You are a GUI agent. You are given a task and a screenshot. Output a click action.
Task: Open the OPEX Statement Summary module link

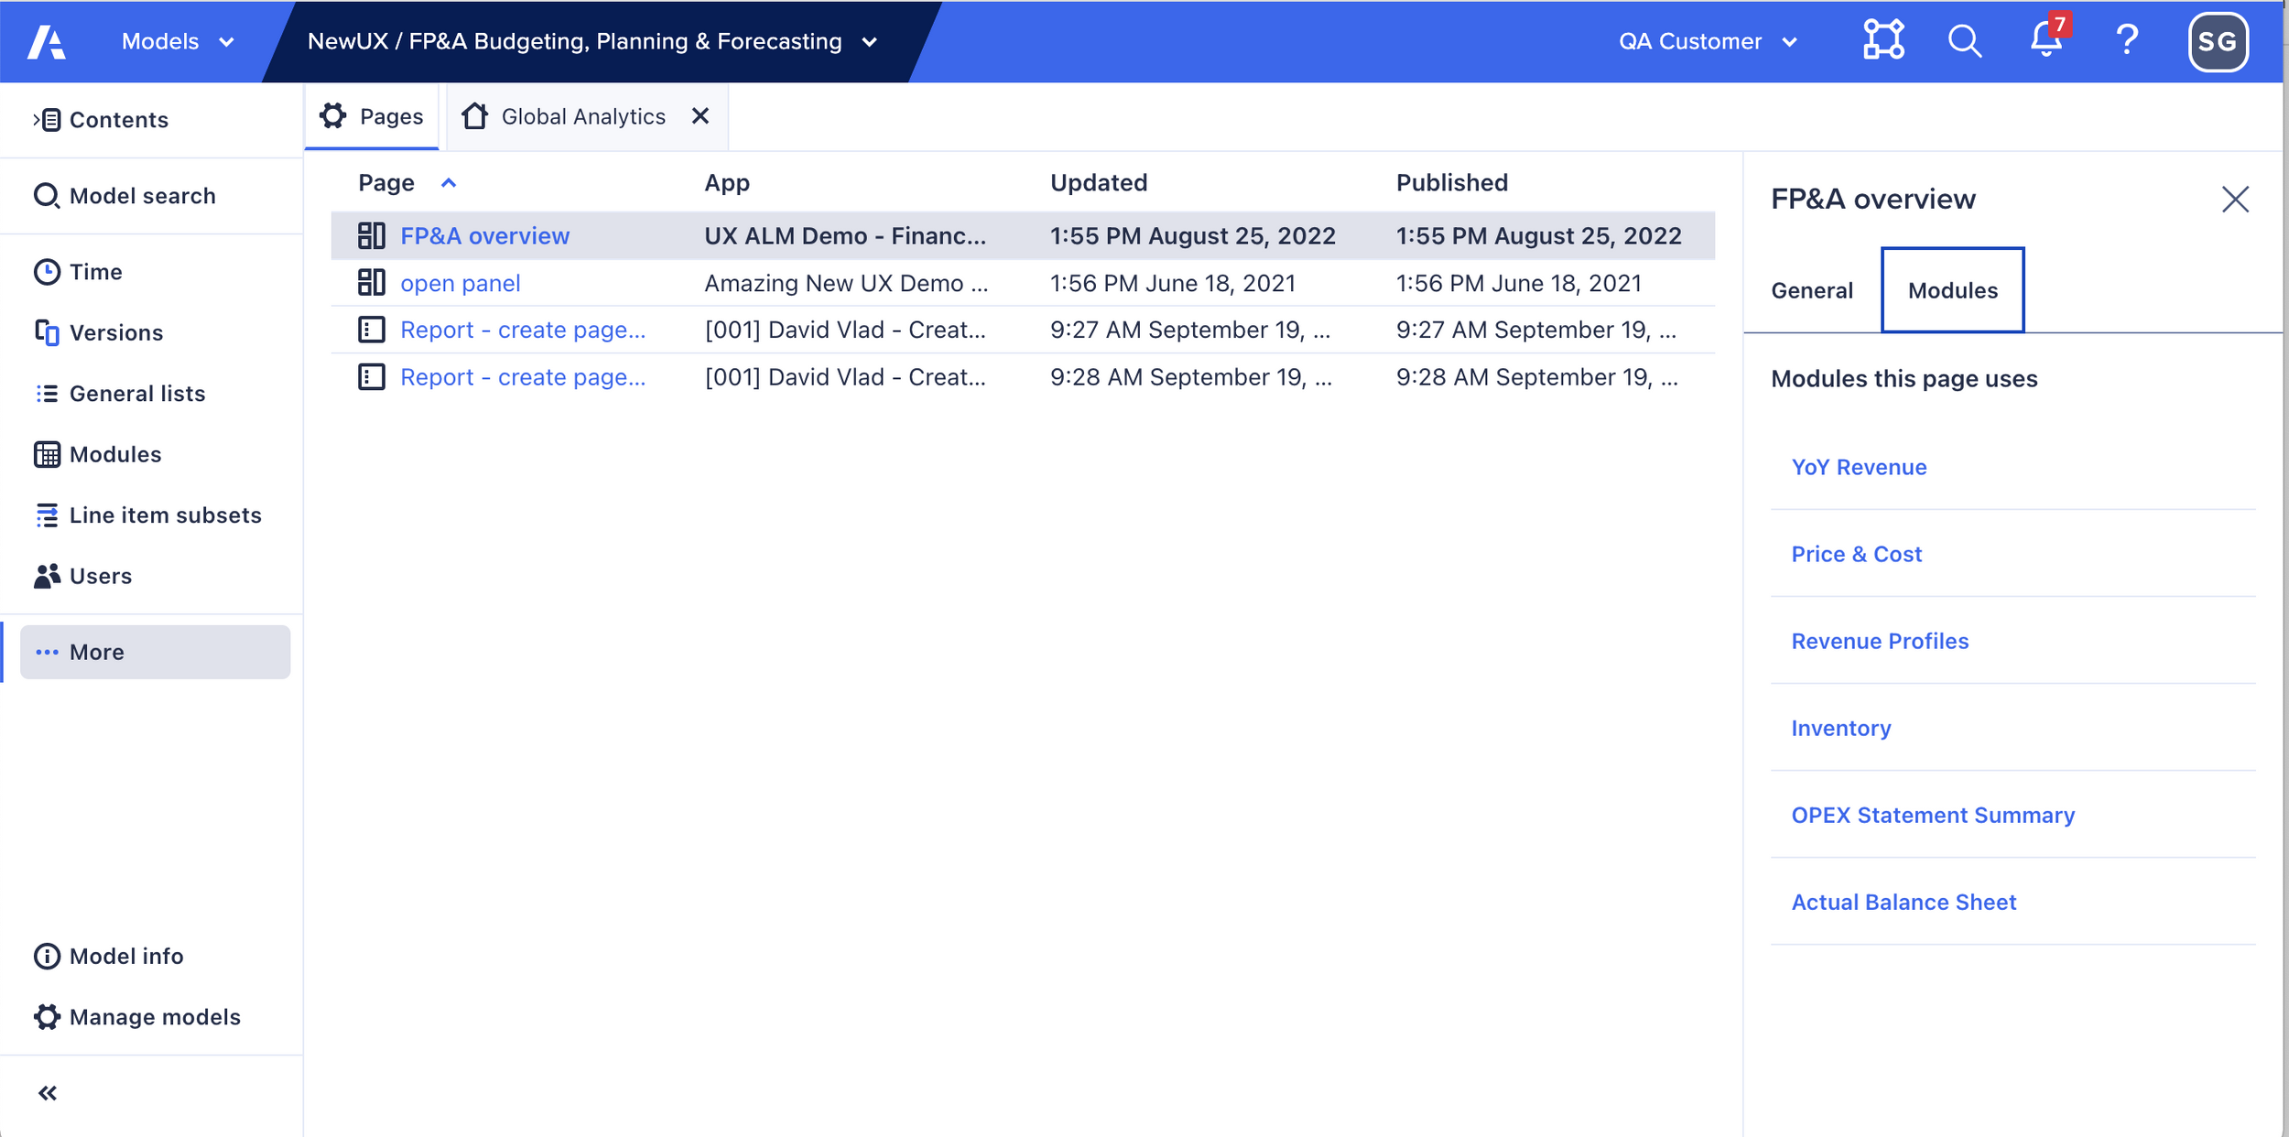[x=1933, y=815]
